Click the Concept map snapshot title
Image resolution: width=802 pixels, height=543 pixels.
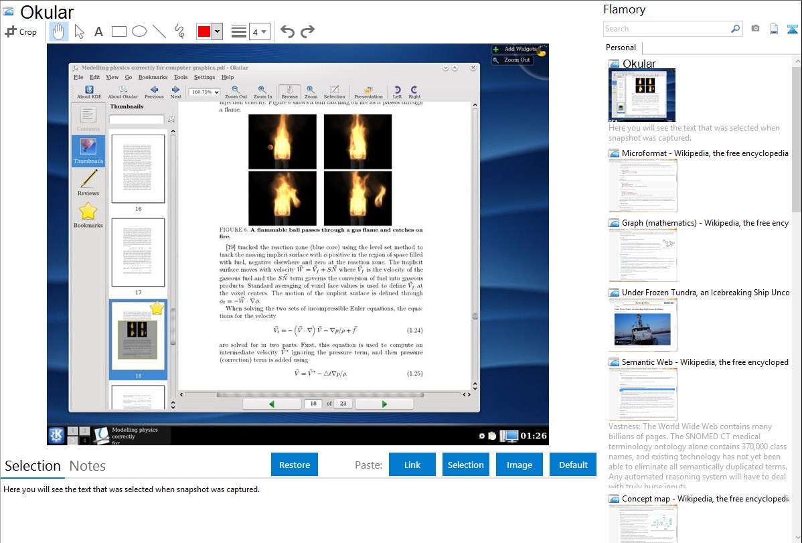705,498
